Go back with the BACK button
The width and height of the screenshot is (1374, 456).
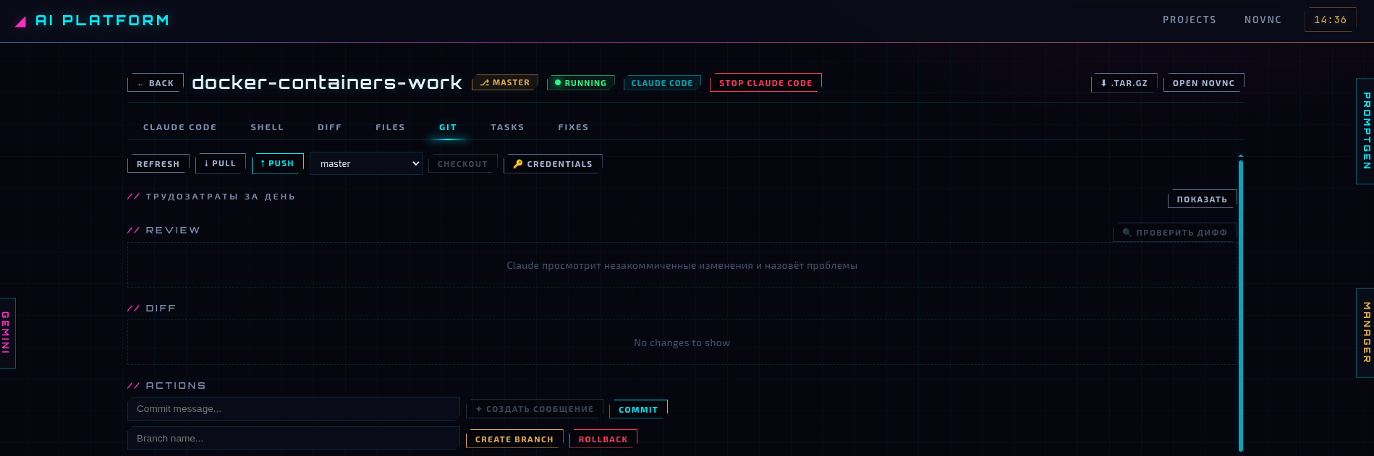pos(156,83)
